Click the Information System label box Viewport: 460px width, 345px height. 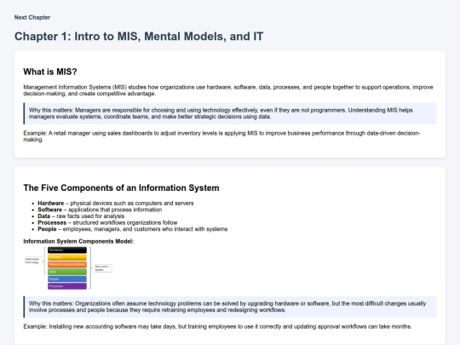(x=103, y=268)
